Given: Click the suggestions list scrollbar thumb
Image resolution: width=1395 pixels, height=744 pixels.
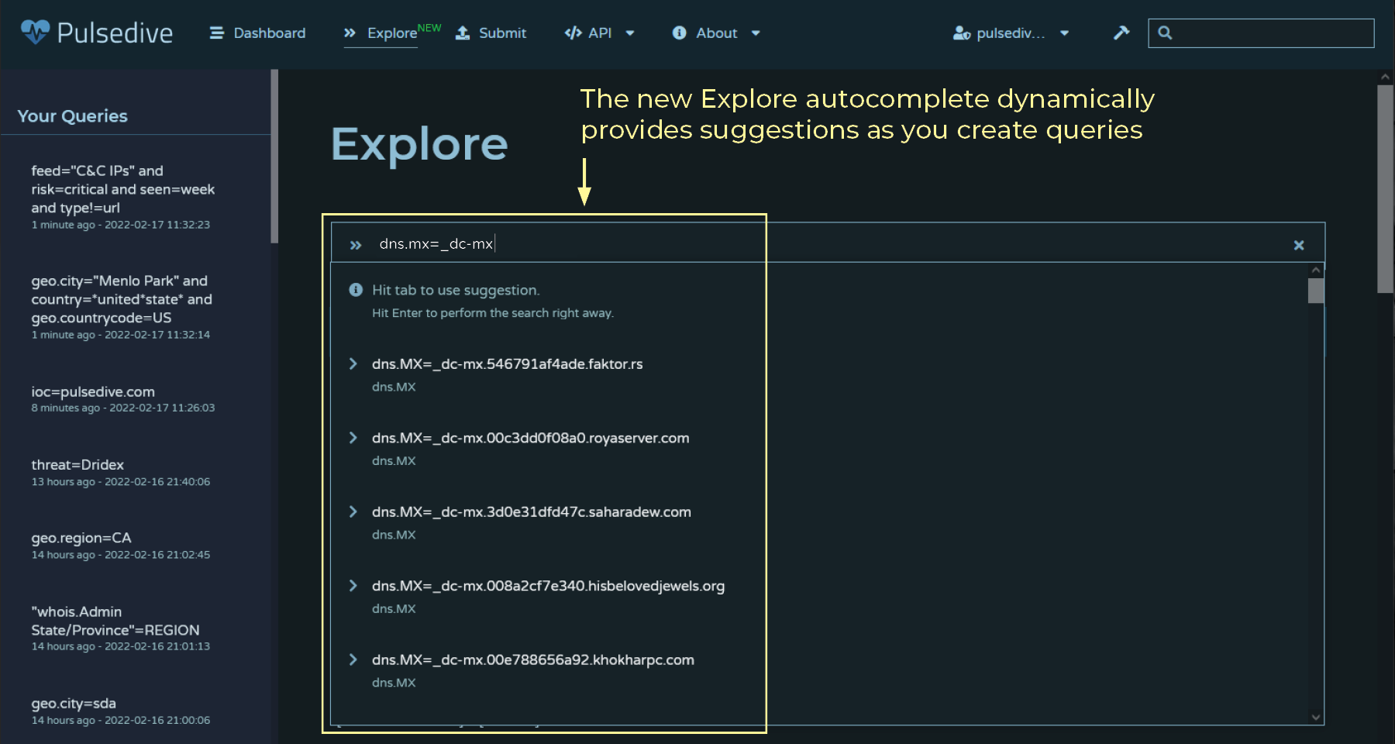Looking at the screenshot, I should (1315, 291).
